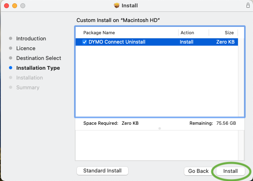
Task: Minimize window with the yellow button
Action: coord(15,6)
